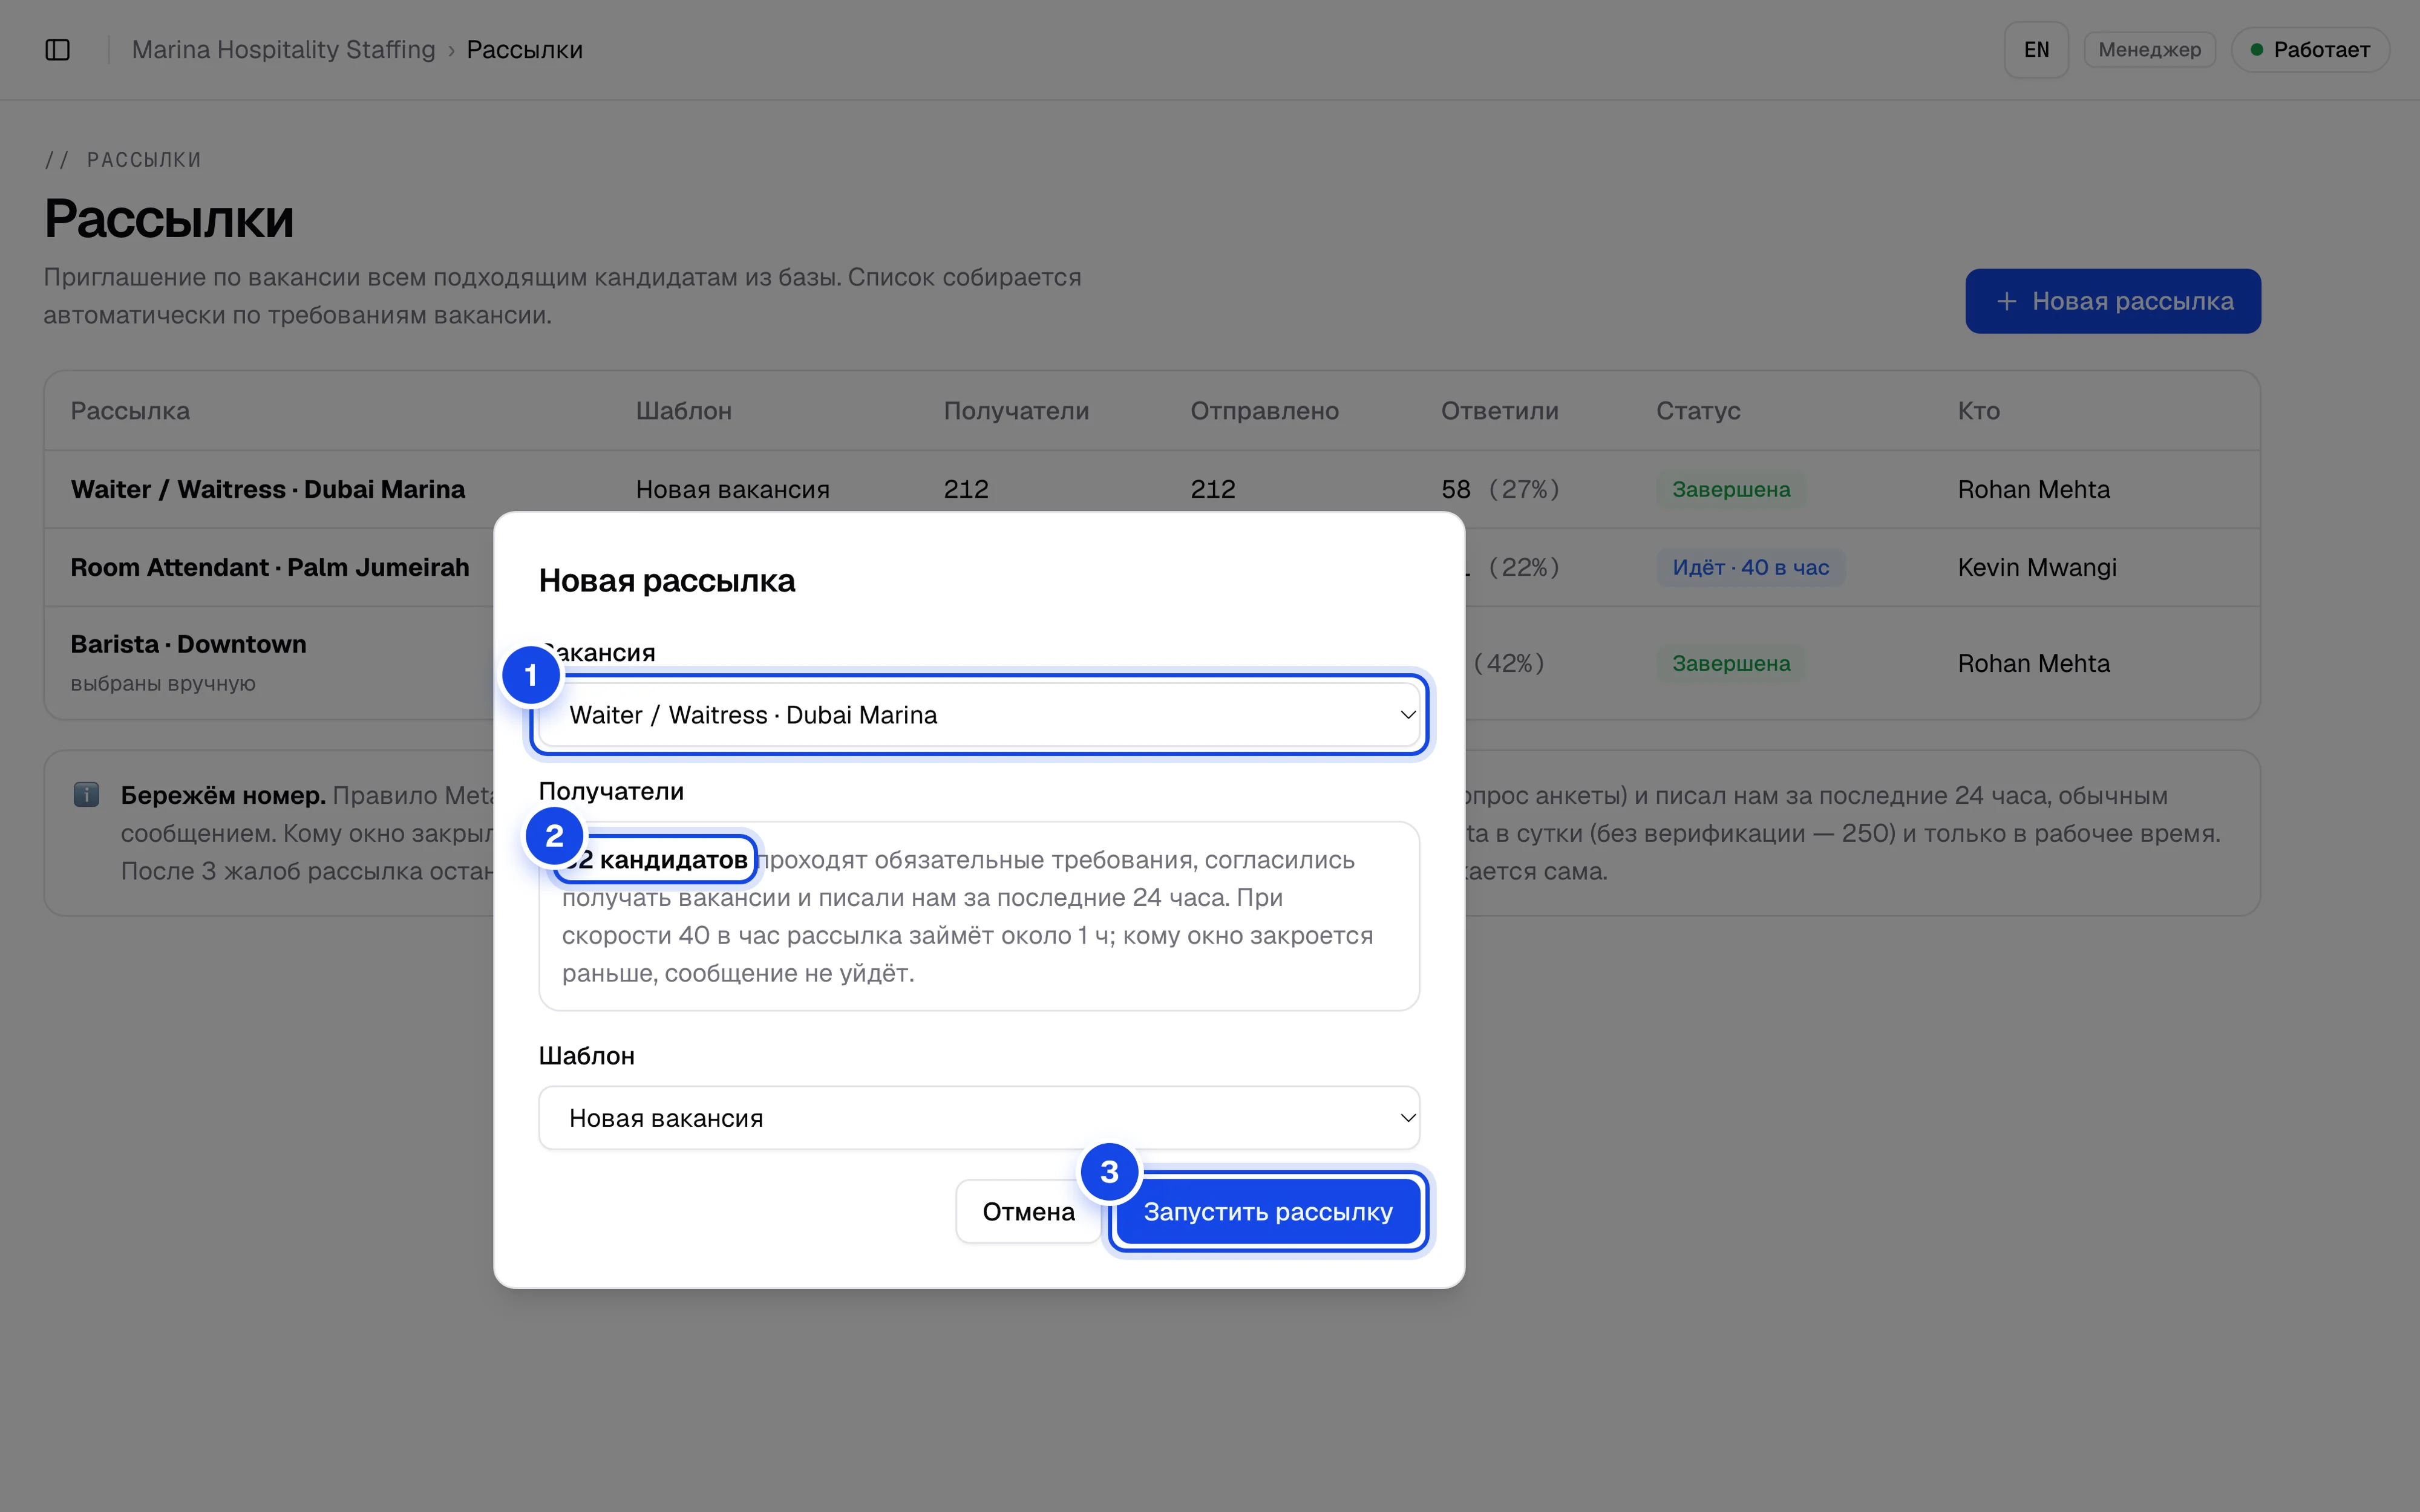Expand the Шаблон dropdown showing Новая вакансия
This screenshot has width=2420, height=1512.
coord(979,1118)
